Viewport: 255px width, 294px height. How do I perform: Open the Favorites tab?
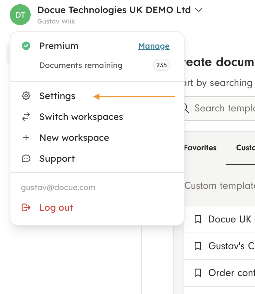coord(200,148)
